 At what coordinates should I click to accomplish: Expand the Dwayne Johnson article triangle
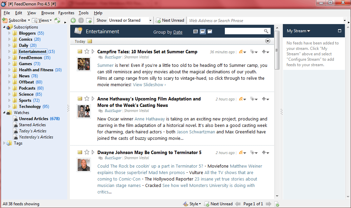point(93,152)
